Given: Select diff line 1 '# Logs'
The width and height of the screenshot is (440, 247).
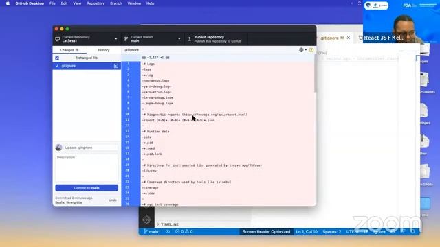Looking at the screenshot, I should pos(148,64).
